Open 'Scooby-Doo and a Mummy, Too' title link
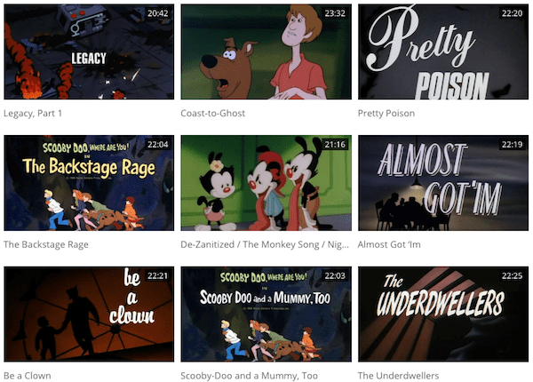 [x=249, y=376]
